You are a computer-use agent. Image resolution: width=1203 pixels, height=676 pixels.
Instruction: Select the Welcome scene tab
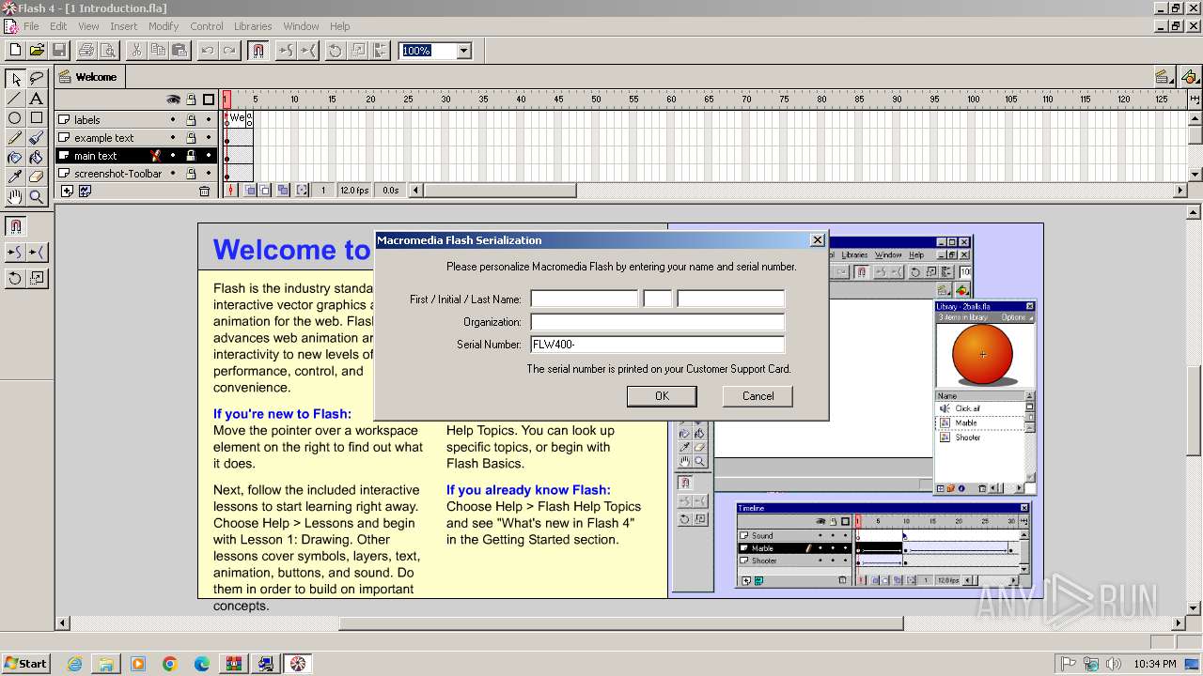[89, 77]
